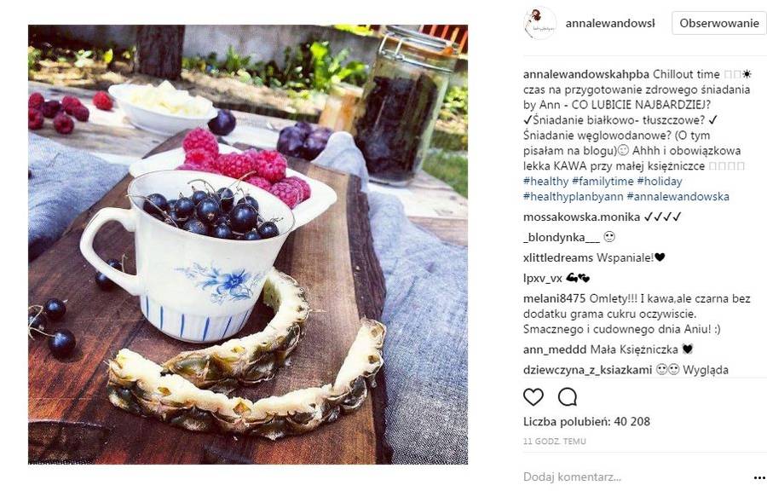Click the berries and pineapple post photo
The width and height of the screenshot is (767, 491).
pyautogui.click(x=248, y=245)
